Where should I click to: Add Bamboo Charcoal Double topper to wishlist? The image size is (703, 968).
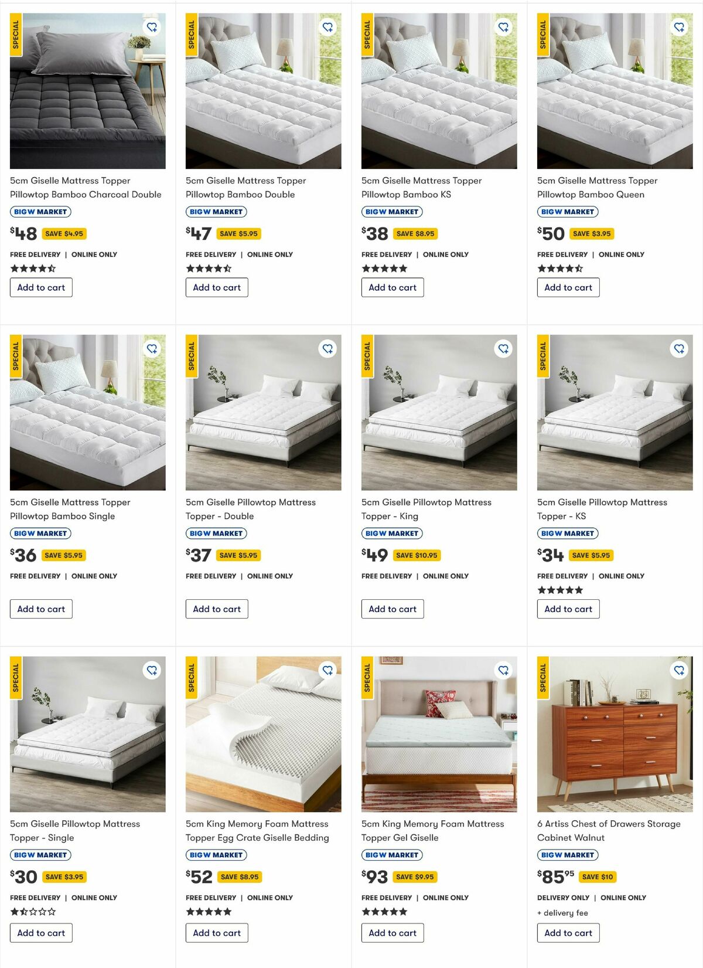click(152, 27)
